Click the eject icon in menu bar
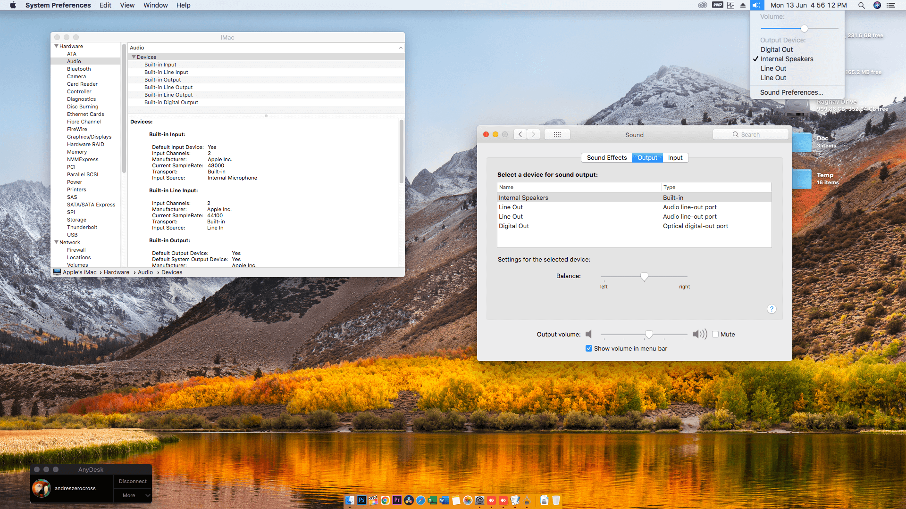Screen dimensions: 906x509 point(743,5)
